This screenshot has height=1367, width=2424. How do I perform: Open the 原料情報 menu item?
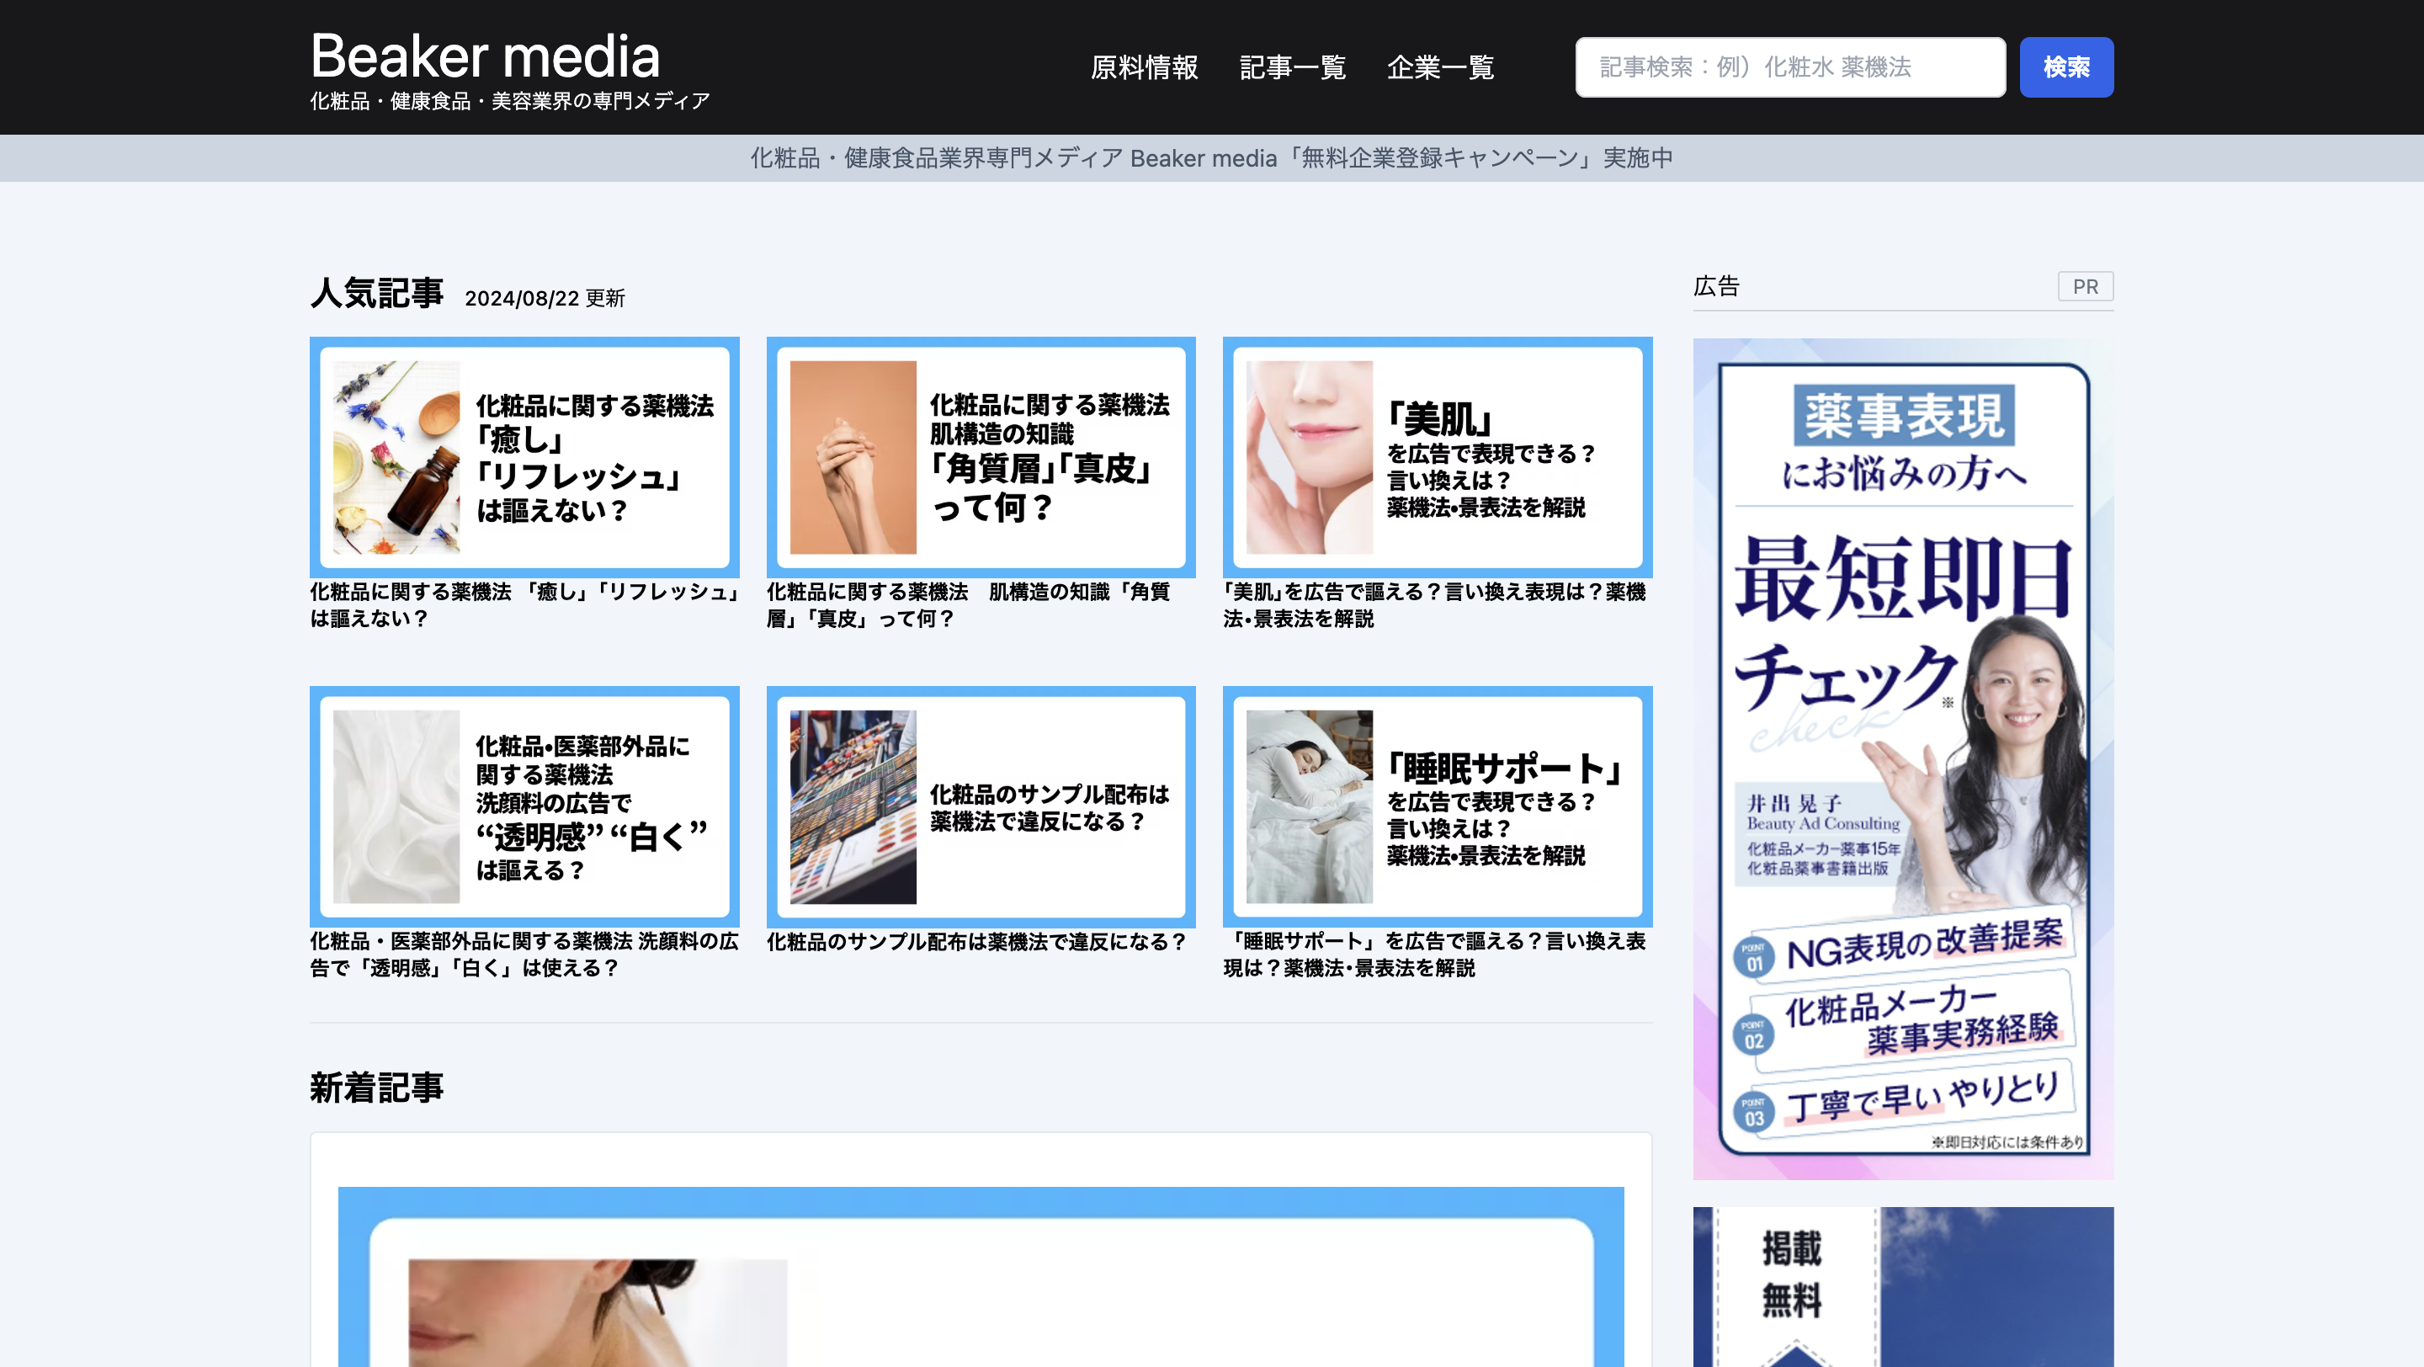coord(1143,66)
